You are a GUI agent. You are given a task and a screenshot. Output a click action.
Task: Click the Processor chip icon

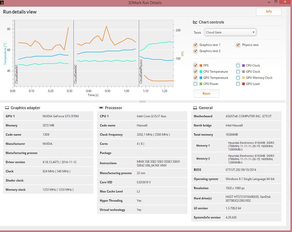(x=101, y=108)
